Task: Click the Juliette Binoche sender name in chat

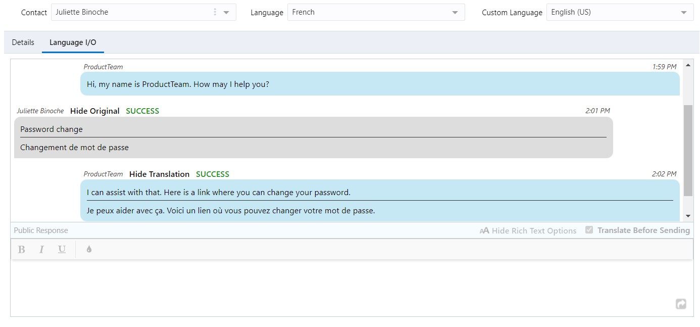Action: point(40,111)
